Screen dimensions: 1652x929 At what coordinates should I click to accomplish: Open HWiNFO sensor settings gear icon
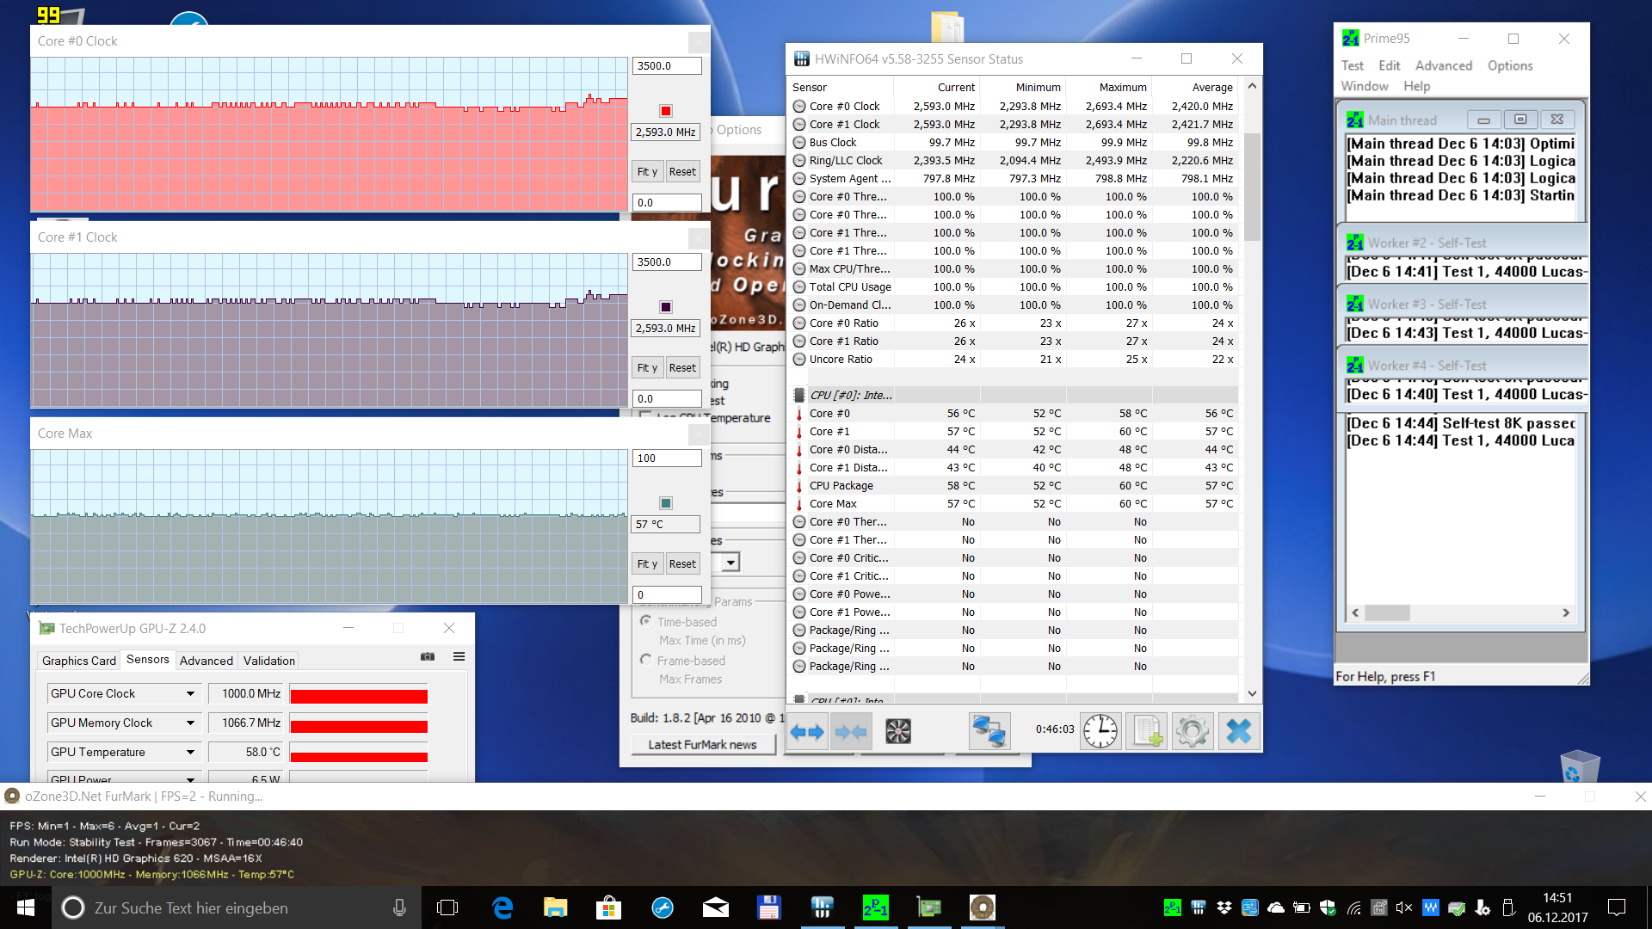click(1193, 732)
